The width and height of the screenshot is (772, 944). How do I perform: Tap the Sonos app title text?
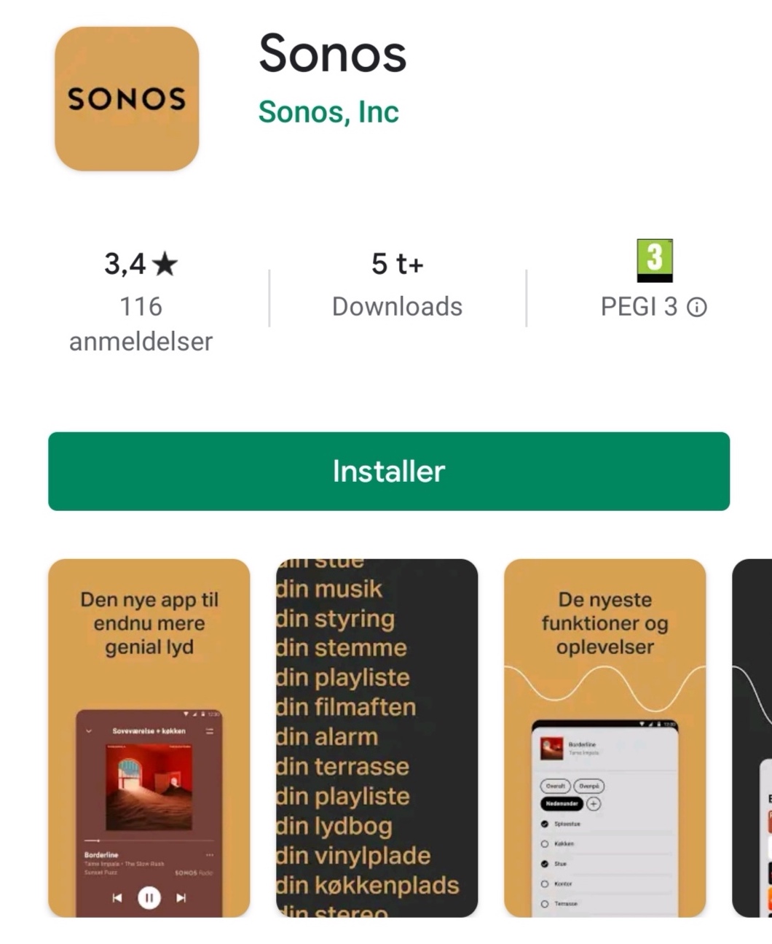(x=332, y=53)
